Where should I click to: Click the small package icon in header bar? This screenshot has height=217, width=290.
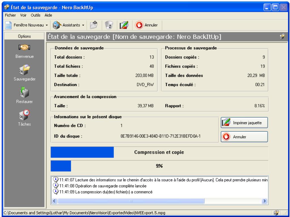(282, 36)
